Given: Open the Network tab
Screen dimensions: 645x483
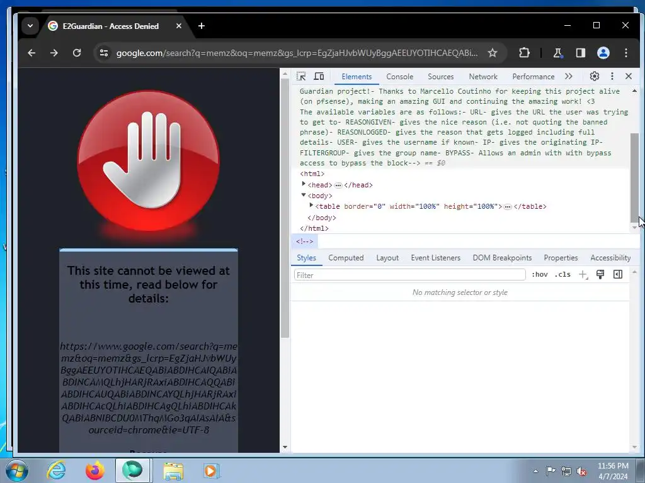Looking at the screenshot, I should click(x=483, y=77).
